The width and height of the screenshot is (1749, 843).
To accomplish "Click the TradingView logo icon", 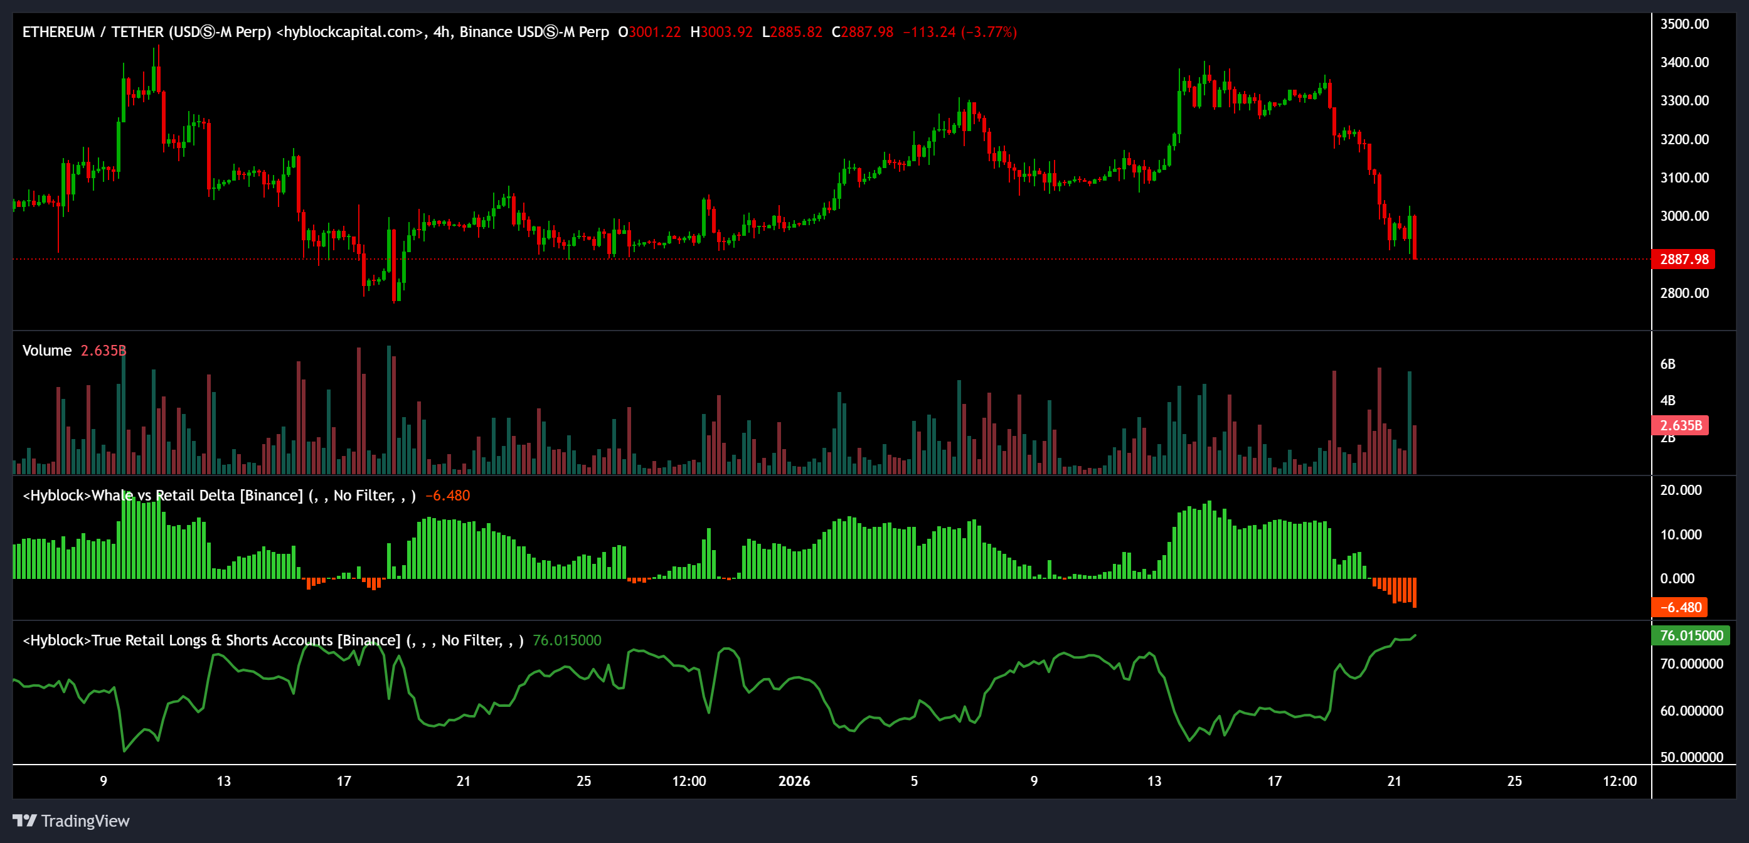I will [26, 820].
